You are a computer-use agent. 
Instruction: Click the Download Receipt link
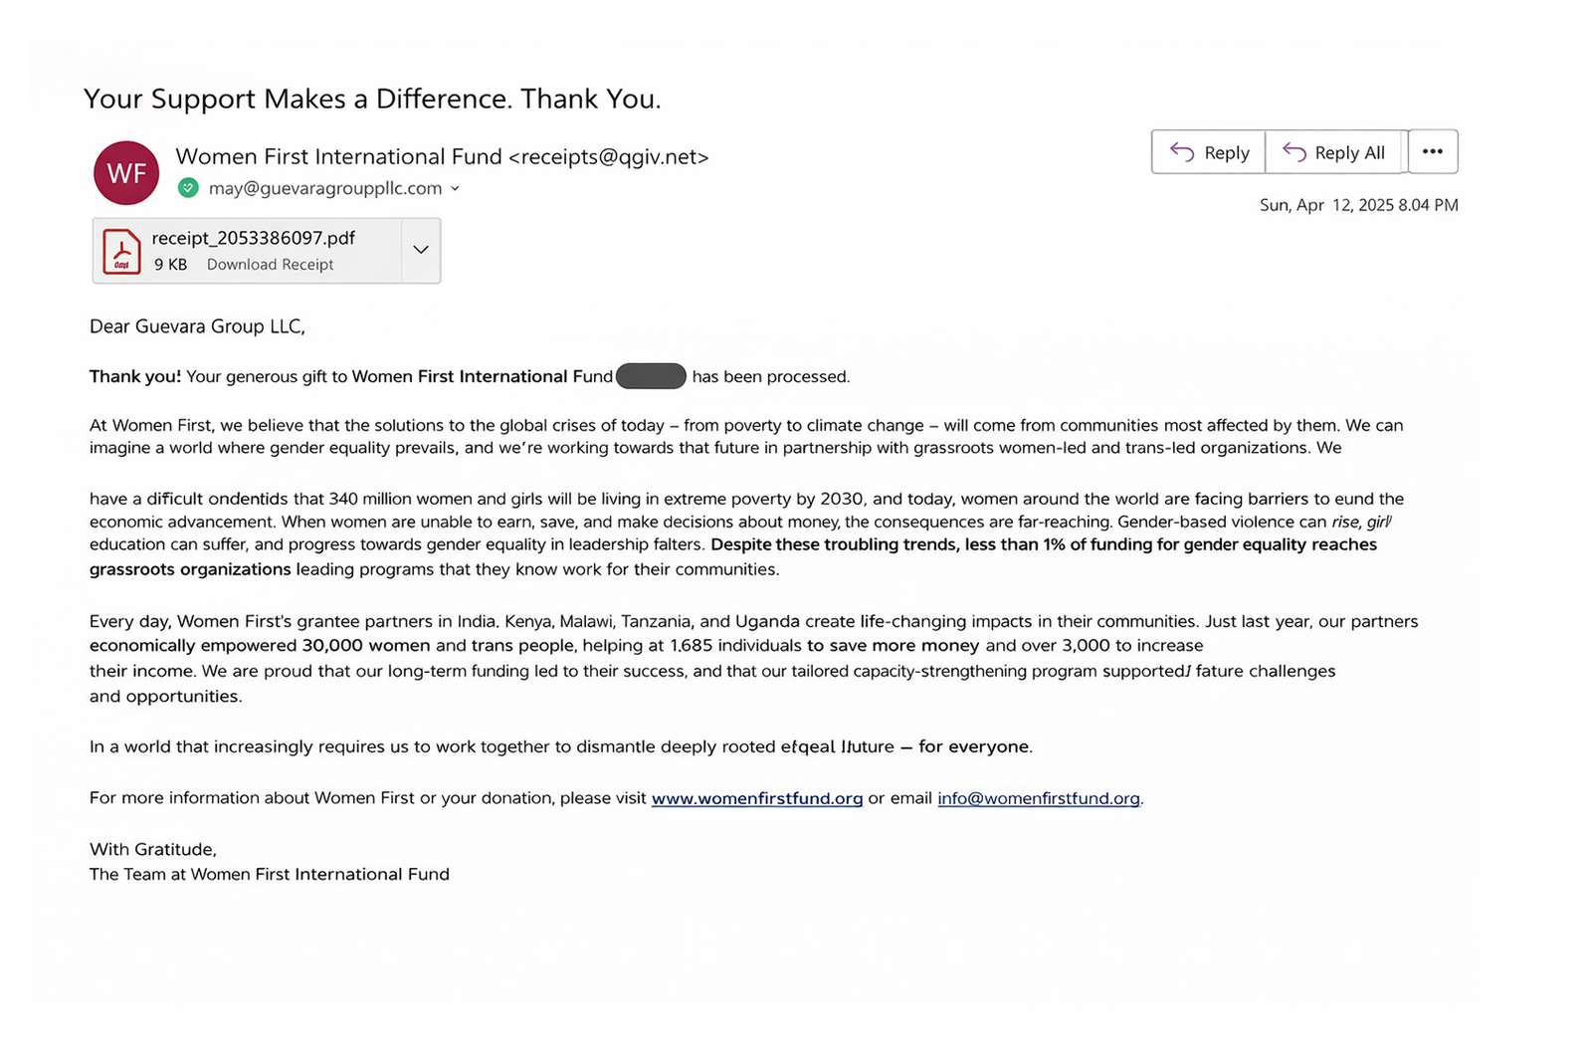tap(270, 265)
